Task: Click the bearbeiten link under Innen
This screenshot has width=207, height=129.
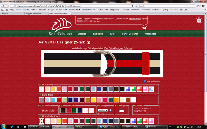Action: pos(140,111)
